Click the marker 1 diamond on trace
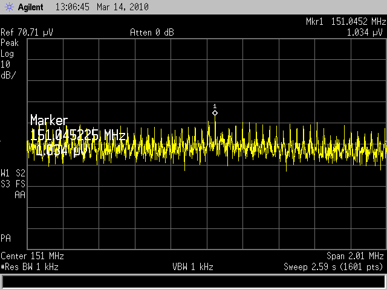387x290 pixels. pos(215,113)
